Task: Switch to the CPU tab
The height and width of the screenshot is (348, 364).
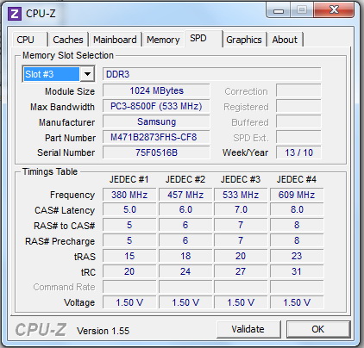Action: (x=26, y=40)
